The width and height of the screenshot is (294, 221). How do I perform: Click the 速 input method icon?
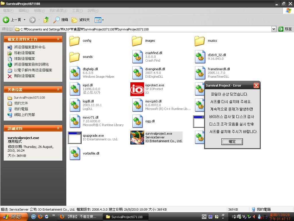[210, 217]
